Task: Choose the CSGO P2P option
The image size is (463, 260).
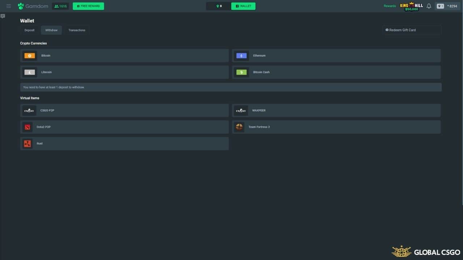Action: [124, 110]
